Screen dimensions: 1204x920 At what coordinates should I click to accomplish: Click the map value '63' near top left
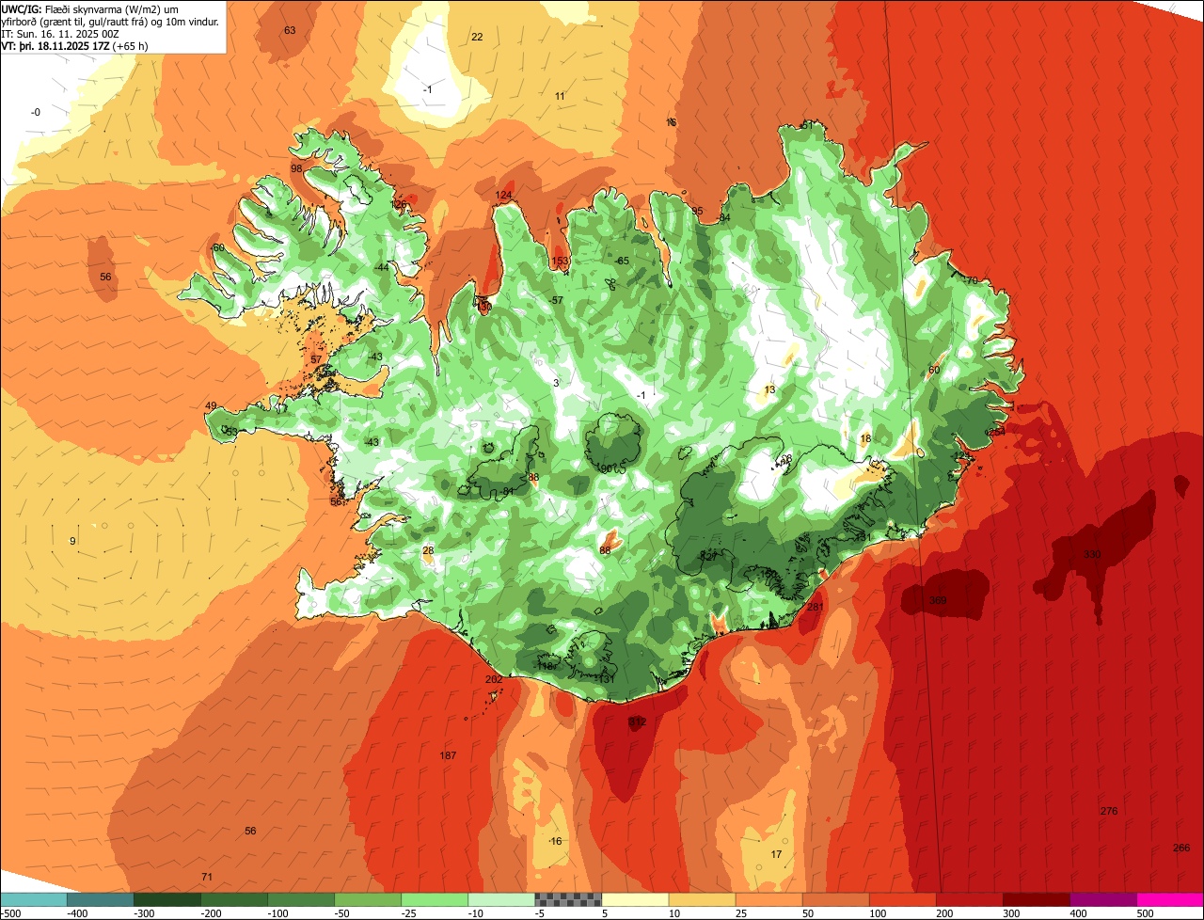(x=290, y=30)
